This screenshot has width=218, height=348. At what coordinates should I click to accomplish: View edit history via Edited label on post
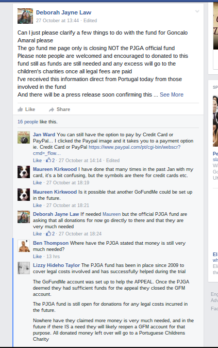(90, 21)
